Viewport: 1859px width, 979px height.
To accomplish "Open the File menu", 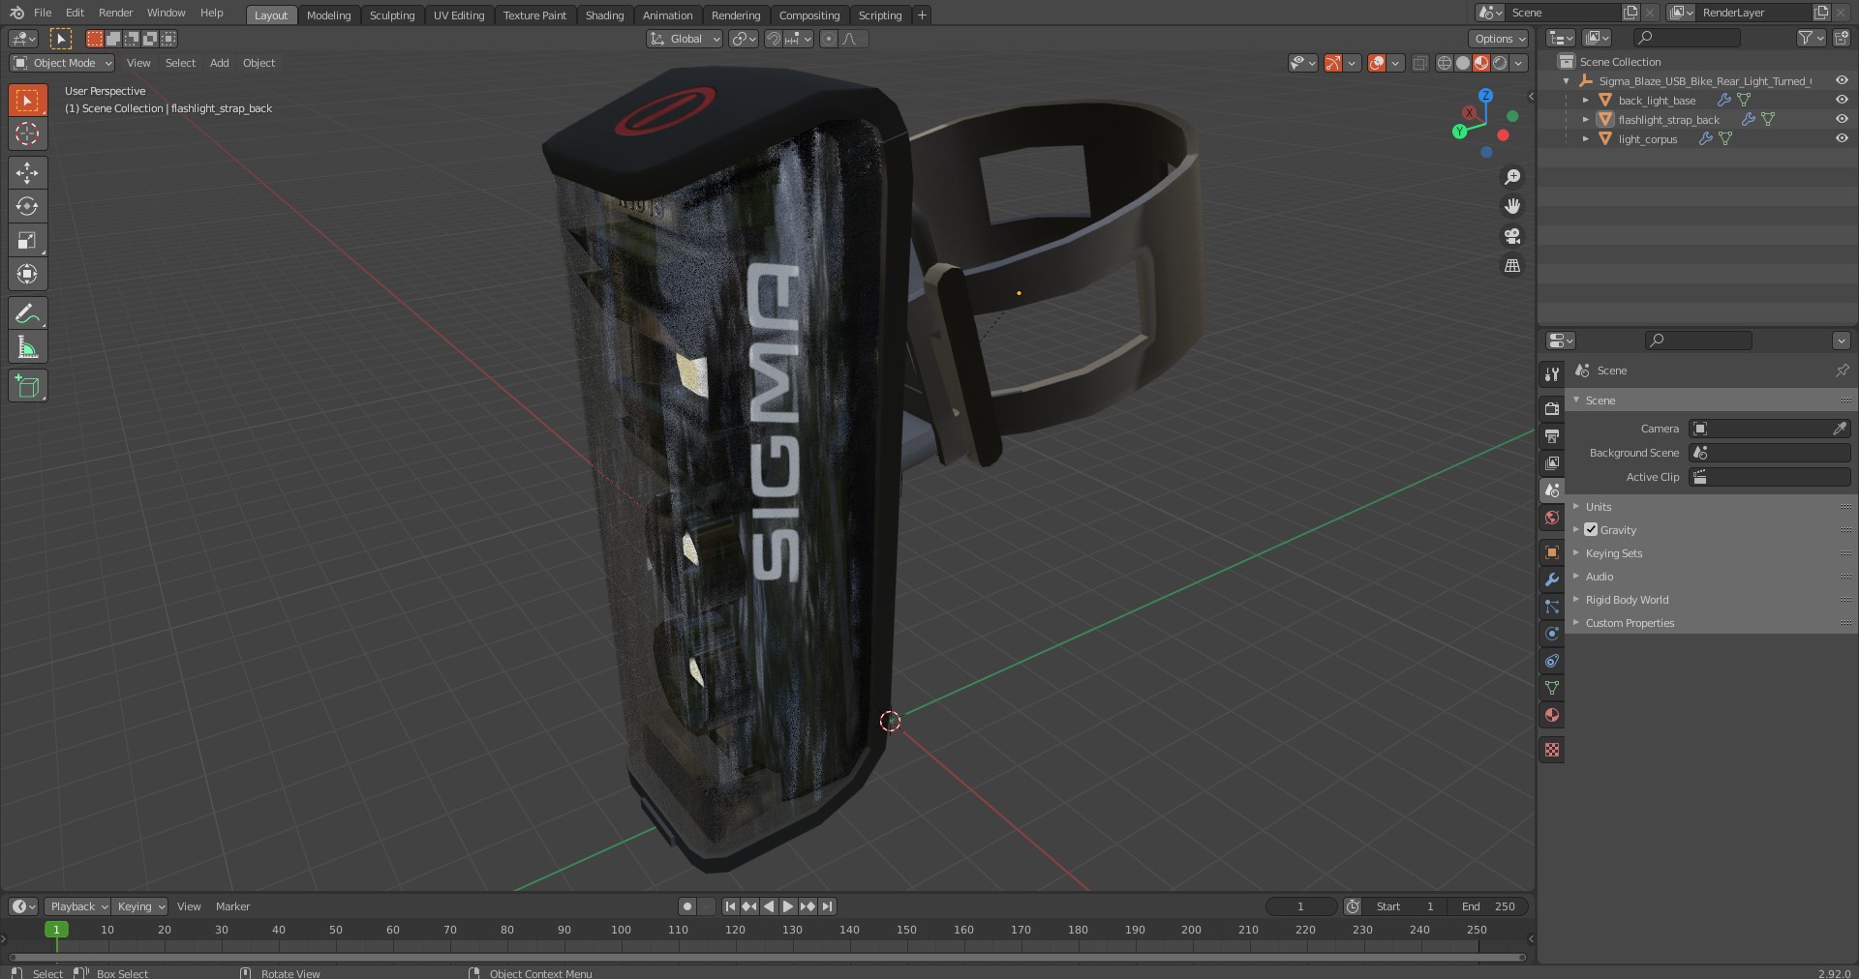I will click(x=43, y=13).
